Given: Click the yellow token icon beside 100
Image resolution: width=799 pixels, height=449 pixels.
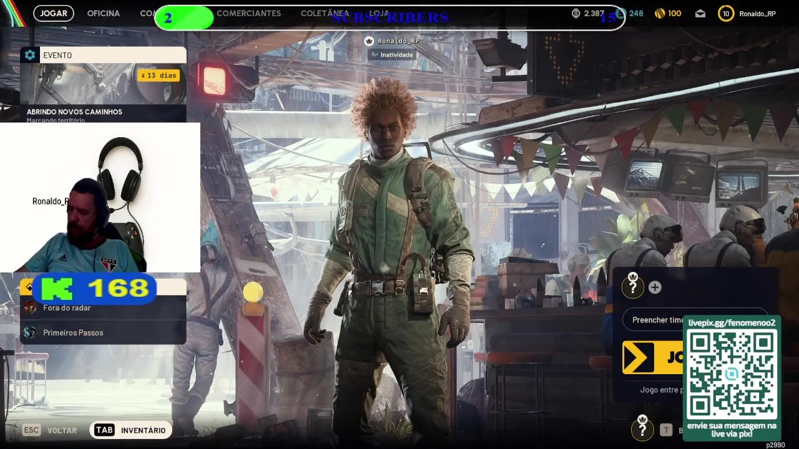Looking at the screenshot, I should (660, 13).
